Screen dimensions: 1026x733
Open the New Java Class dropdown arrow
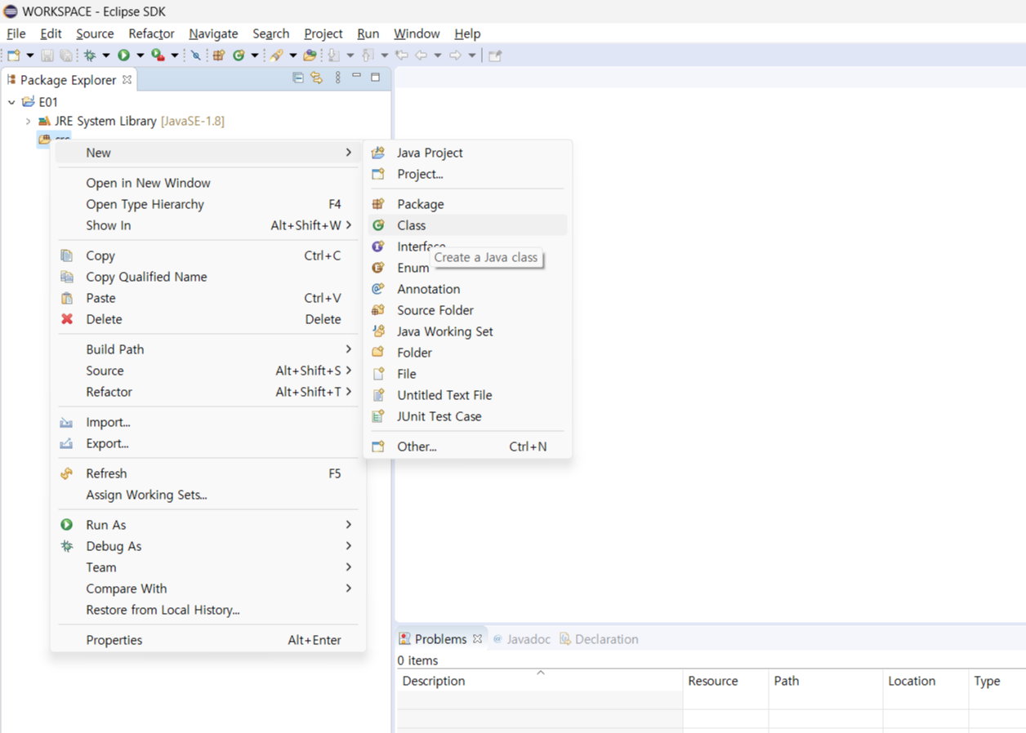[x=255, y=56]
